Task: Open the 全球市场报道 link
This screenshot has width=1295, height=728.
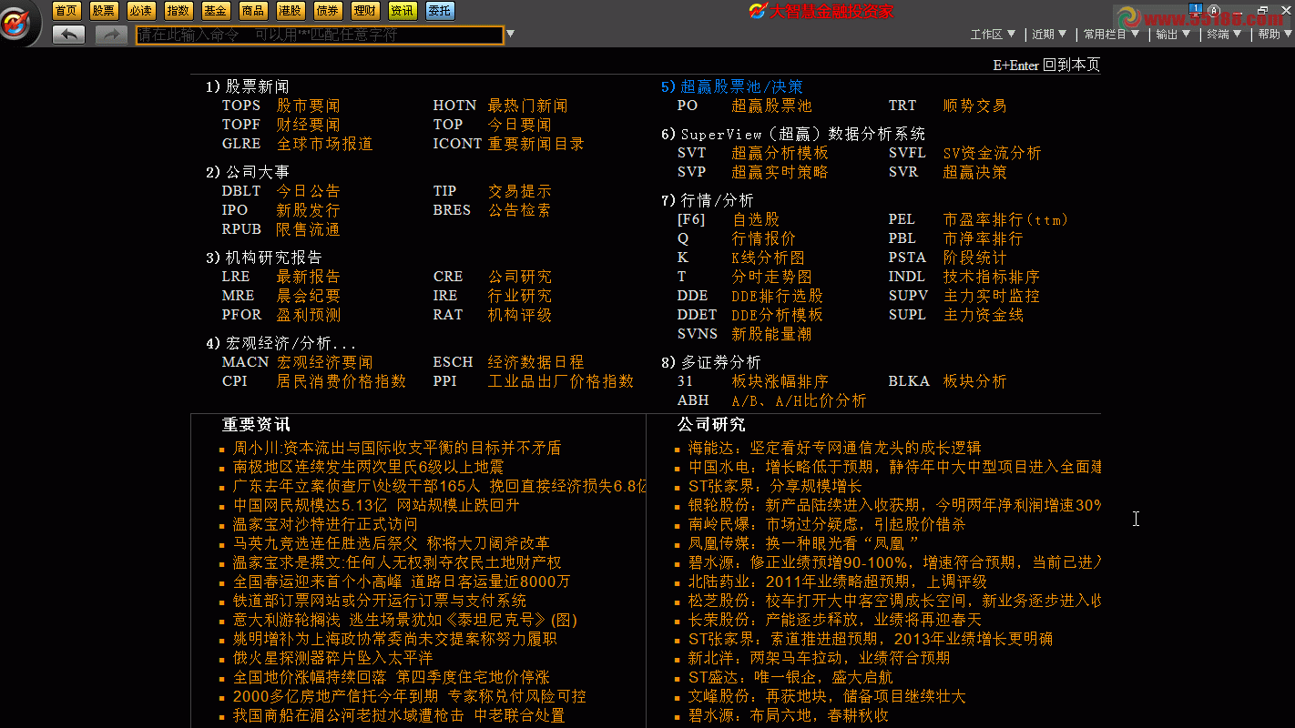Action: (325, 144)
